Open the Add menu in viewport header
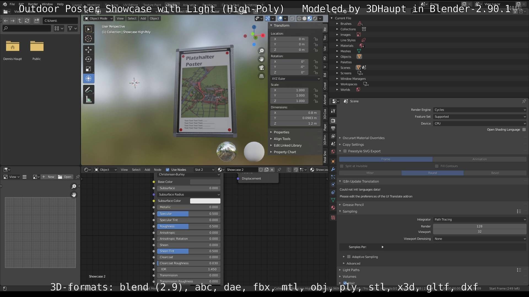This screenshot has height=297, width=529. click(143, 18)
